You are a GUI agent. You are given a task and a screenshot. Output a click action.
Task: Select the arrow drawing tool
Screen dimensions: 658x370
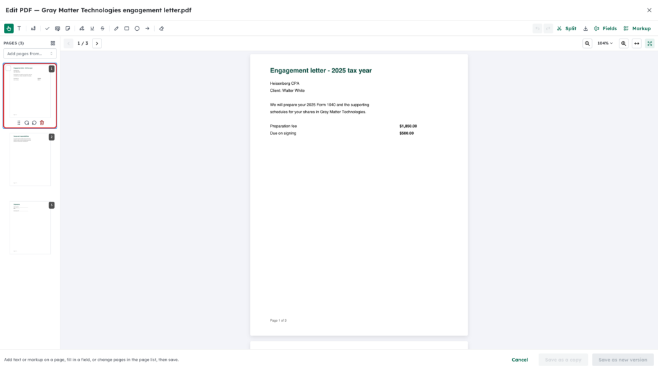click(x=147, y=28)
